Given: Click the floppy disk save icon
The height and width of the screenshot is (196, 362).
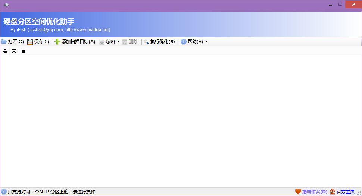Looking at the screenshot, I should [30, 42].
